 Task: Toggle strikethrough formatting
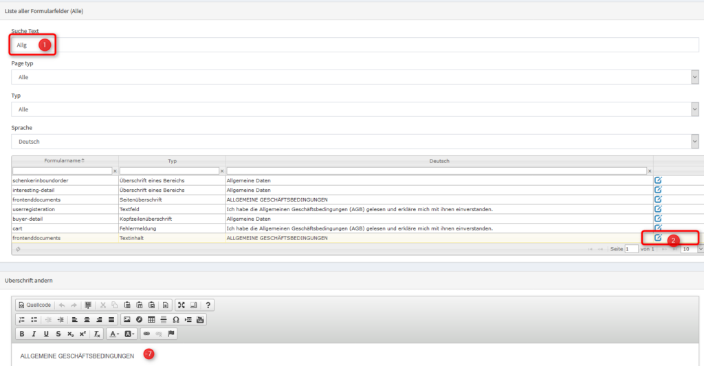58,334
